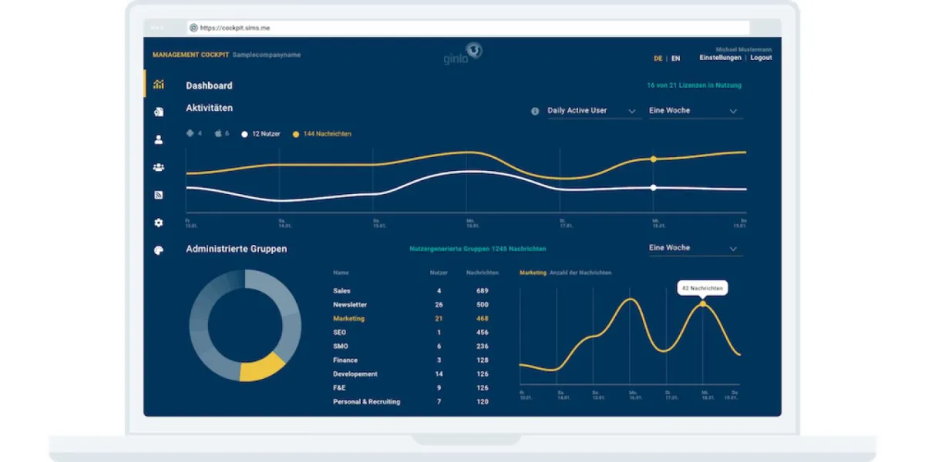Click the yellow segment of donut chart
Viewport: 925px width, 462px height.
pos(261,368)
